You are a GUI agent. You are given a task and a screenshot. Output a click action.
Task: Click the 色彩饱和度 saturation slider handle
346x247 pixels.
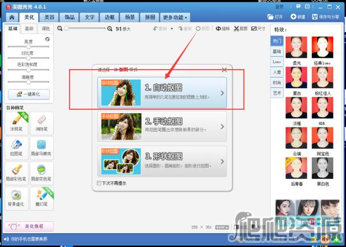click(28, 70)
